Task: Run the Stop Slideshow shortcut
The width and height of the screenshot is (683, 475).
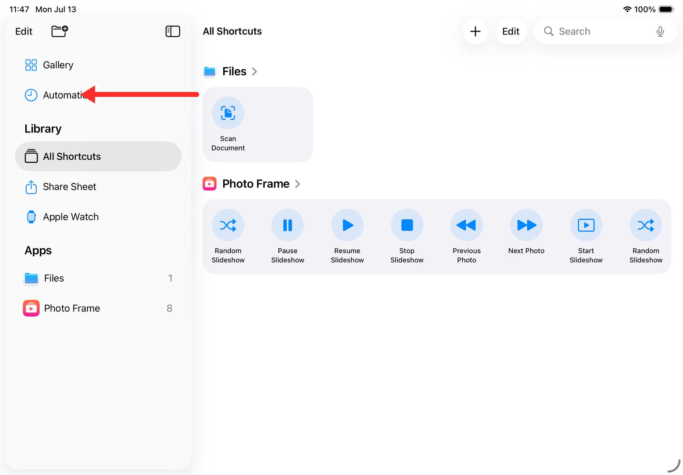Action: pyautogui.click(x=407, y=236)
